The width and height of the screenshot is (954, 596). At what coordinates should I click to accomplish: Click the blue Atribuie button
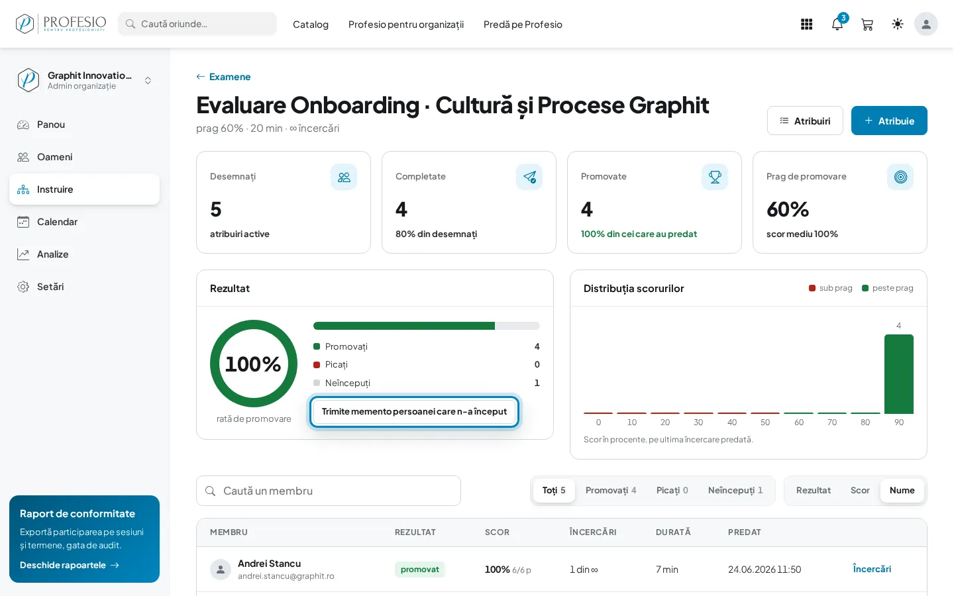(889, 121)
